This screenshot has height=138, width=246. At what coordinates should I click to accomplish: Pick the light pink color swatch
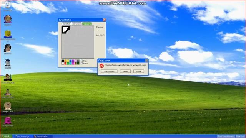(76, 61)
